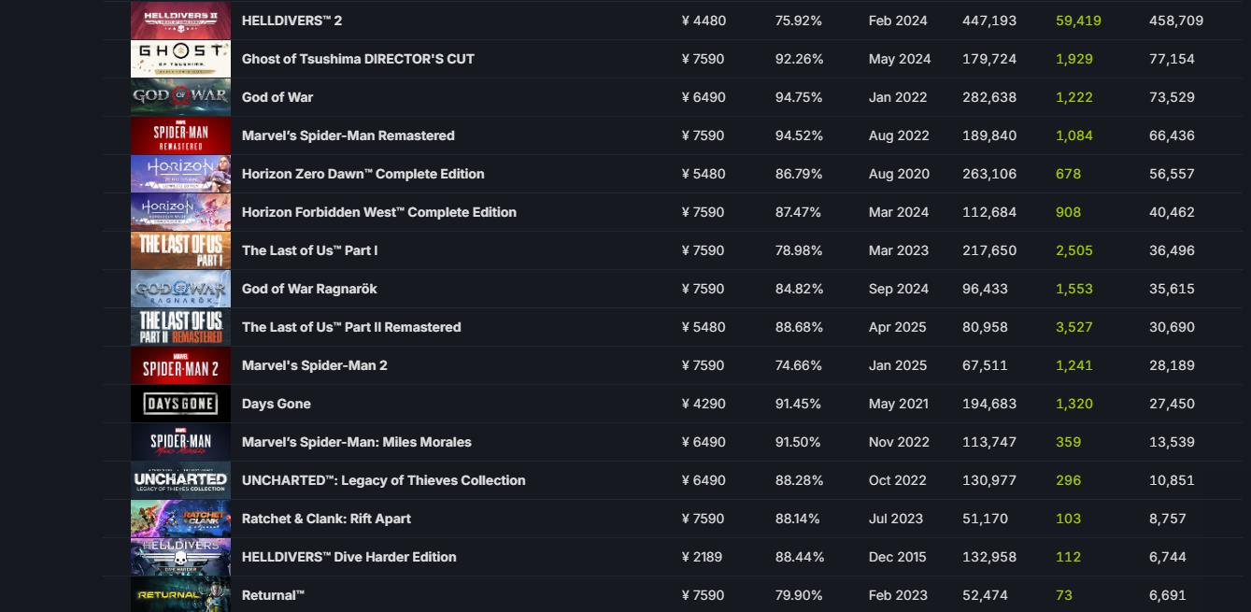Click The Last of Us Part I thumbnail
This screenshot has height=612, width=1251.
[x=180, y=250]
